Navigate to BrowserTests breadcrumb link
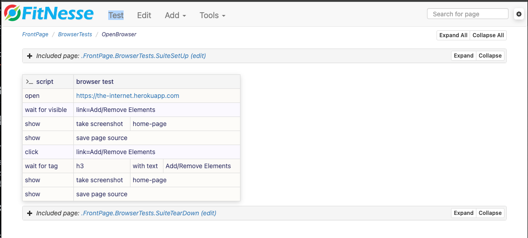Viewport: 528px width, 238px height. pos(75,34)
